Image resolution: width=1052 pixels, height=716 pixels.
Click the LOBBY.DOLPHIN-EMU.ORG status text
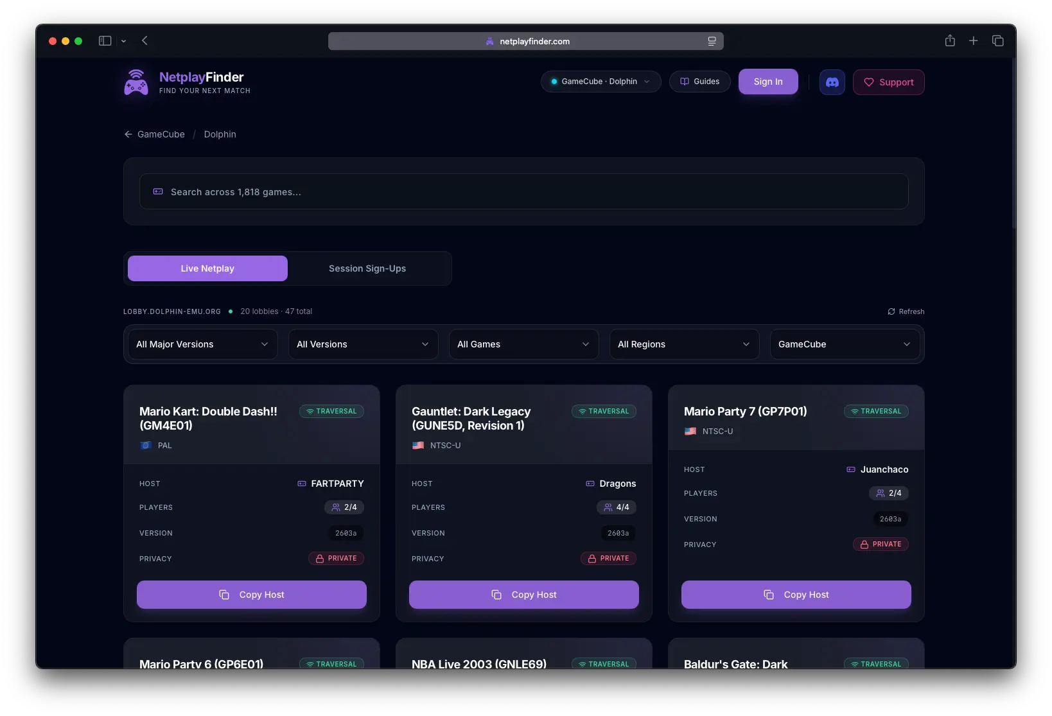tap(172, 311)
